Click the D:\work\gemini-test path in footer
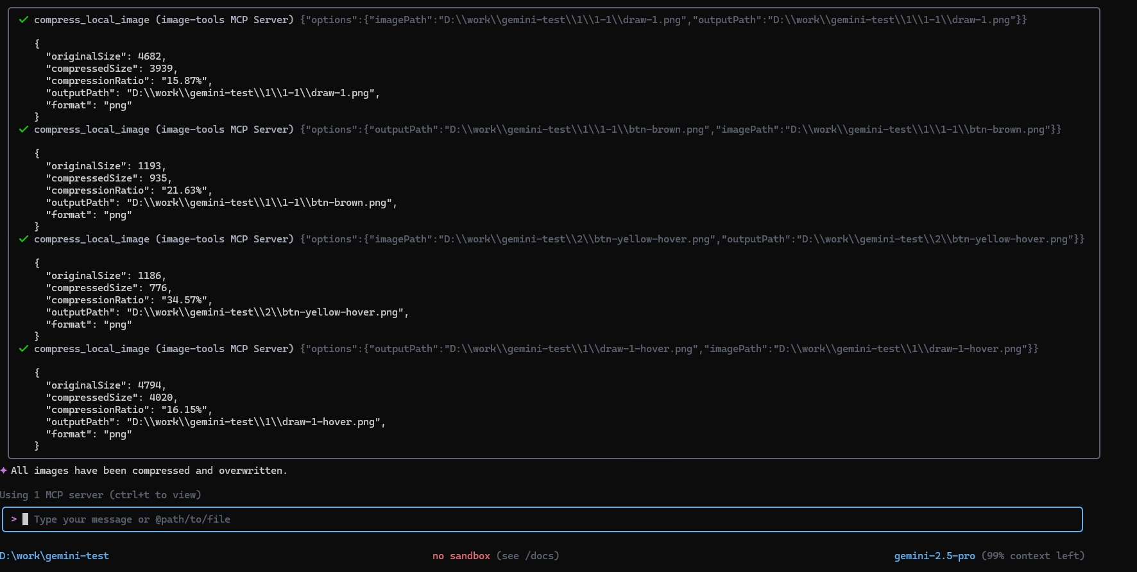This screenshot has width=1137, height=572. click(55, 556)
